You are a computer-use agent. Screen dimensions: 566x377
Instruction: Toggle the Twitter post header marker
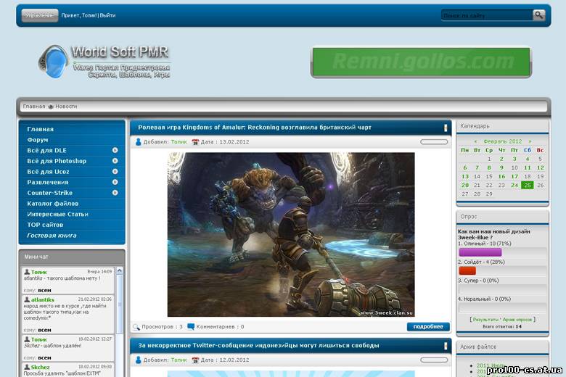coord(446,346)
